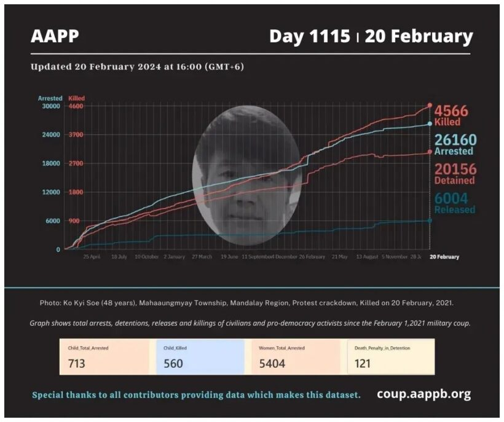Click the 26160 Arrested total label
Image resolution: width=504 pixels, height=422 pixels.
(455, 144)
